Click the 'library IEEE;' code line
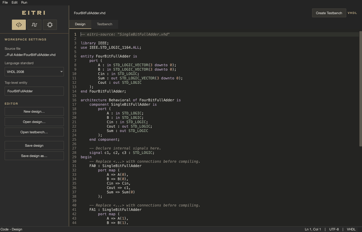 [x=95, y=43]
